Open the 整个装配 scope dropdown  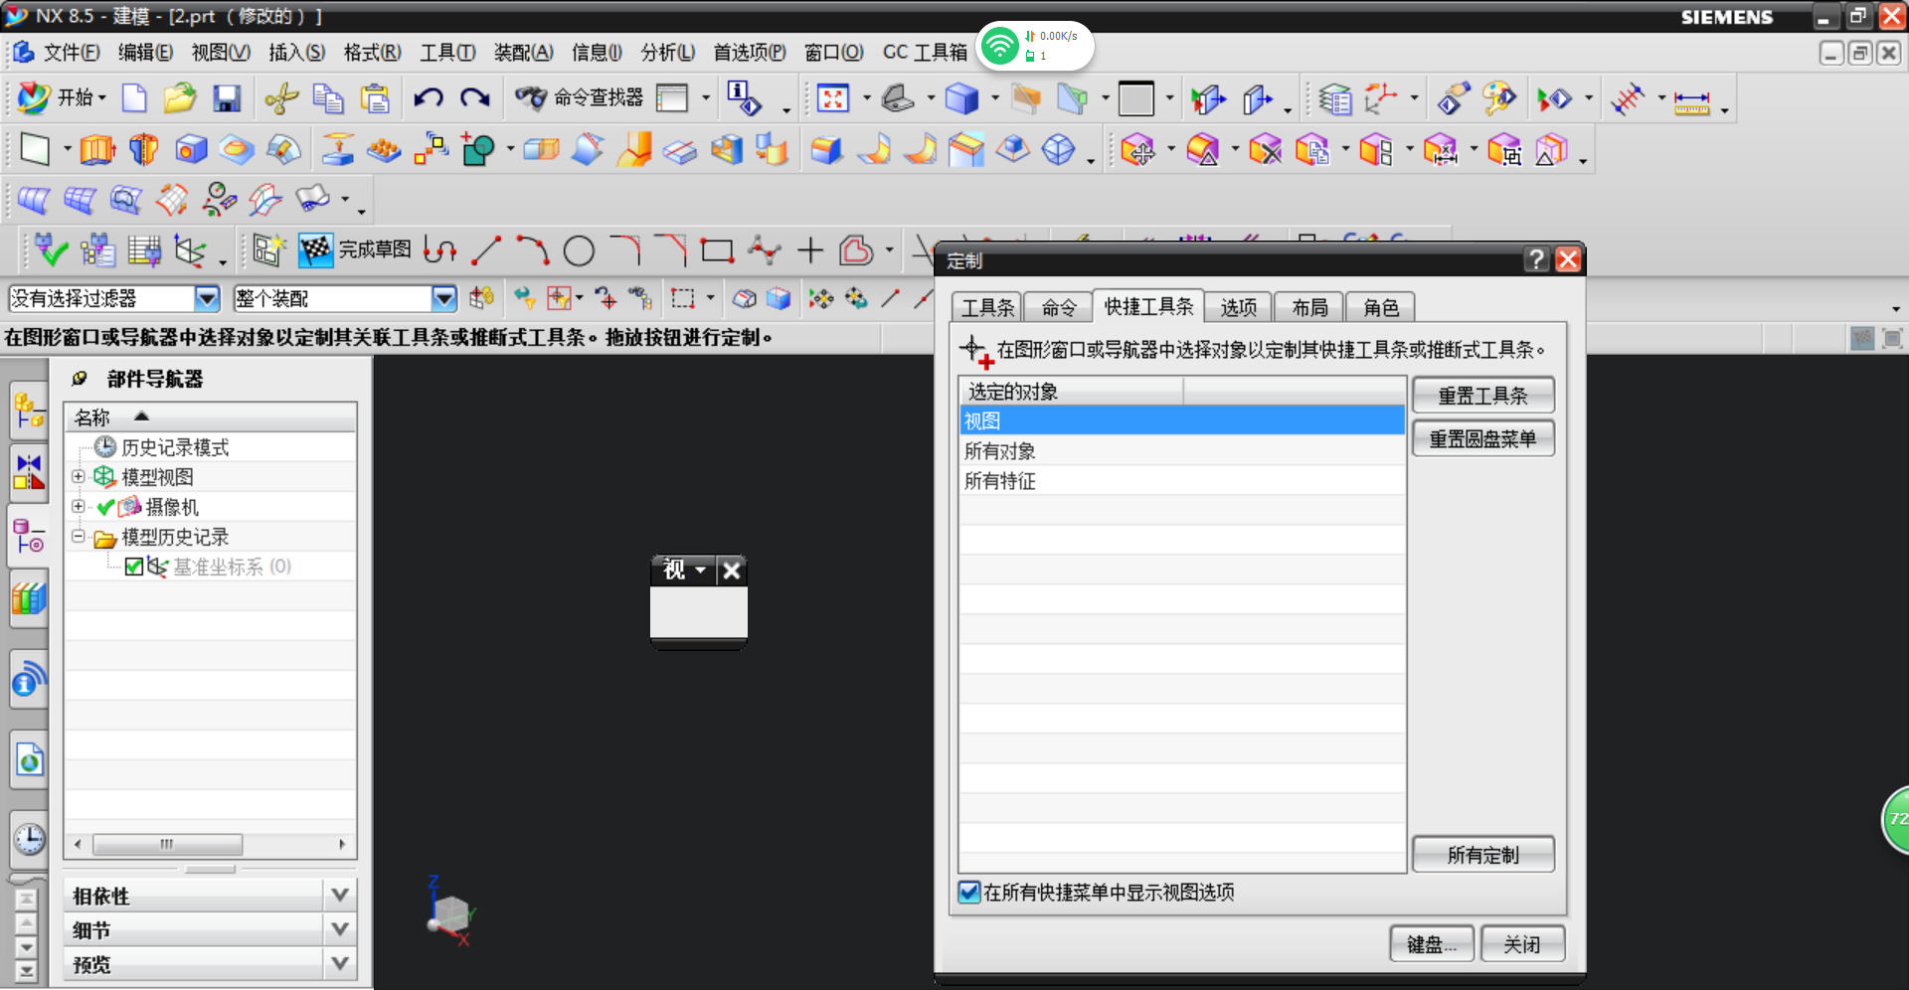coord(443,298)
